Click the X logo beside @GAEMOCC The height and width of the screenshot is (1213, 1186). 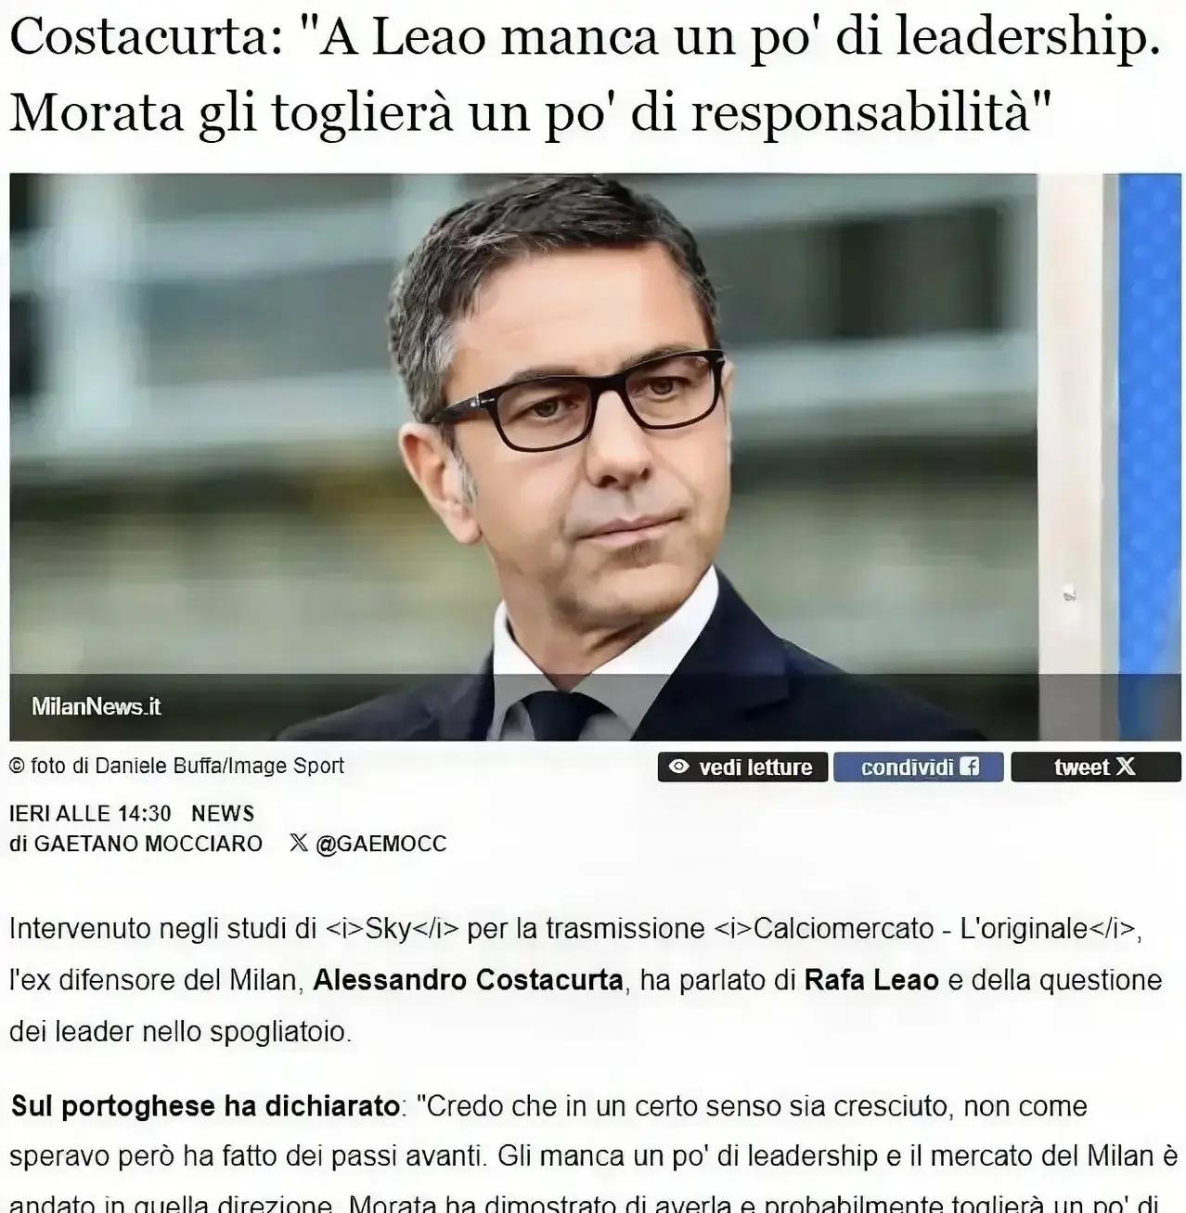(299, 843)
